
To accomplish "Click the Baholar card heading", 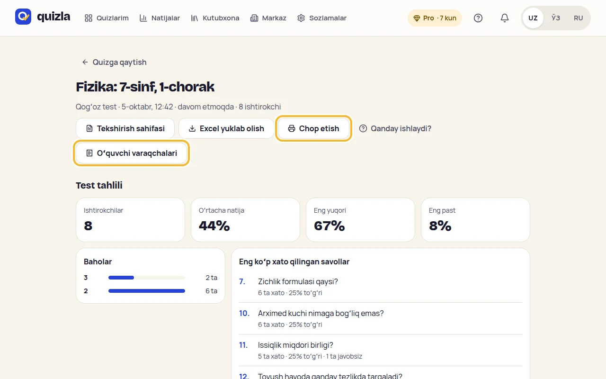I will tap(98, 262).
